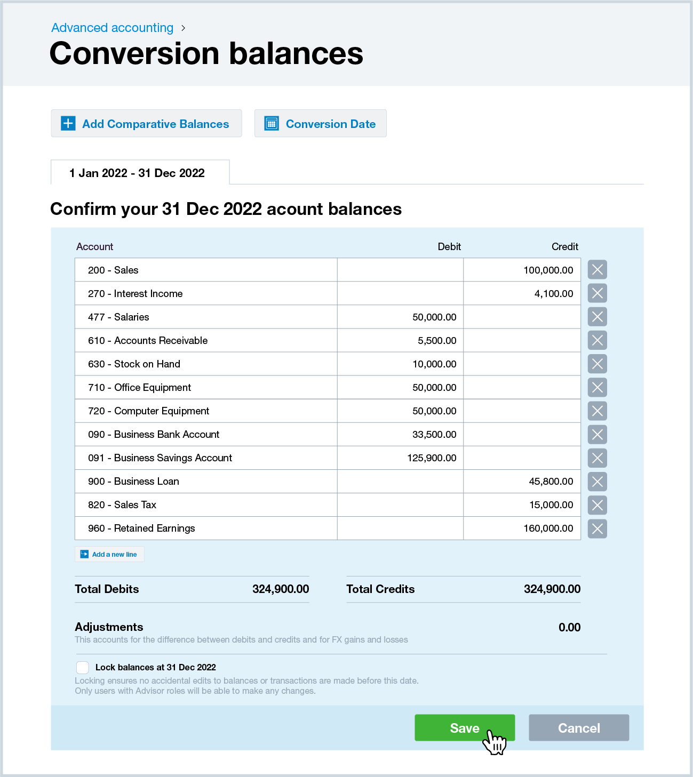Click the arrow icon on Add a new line

coord(84,554)
